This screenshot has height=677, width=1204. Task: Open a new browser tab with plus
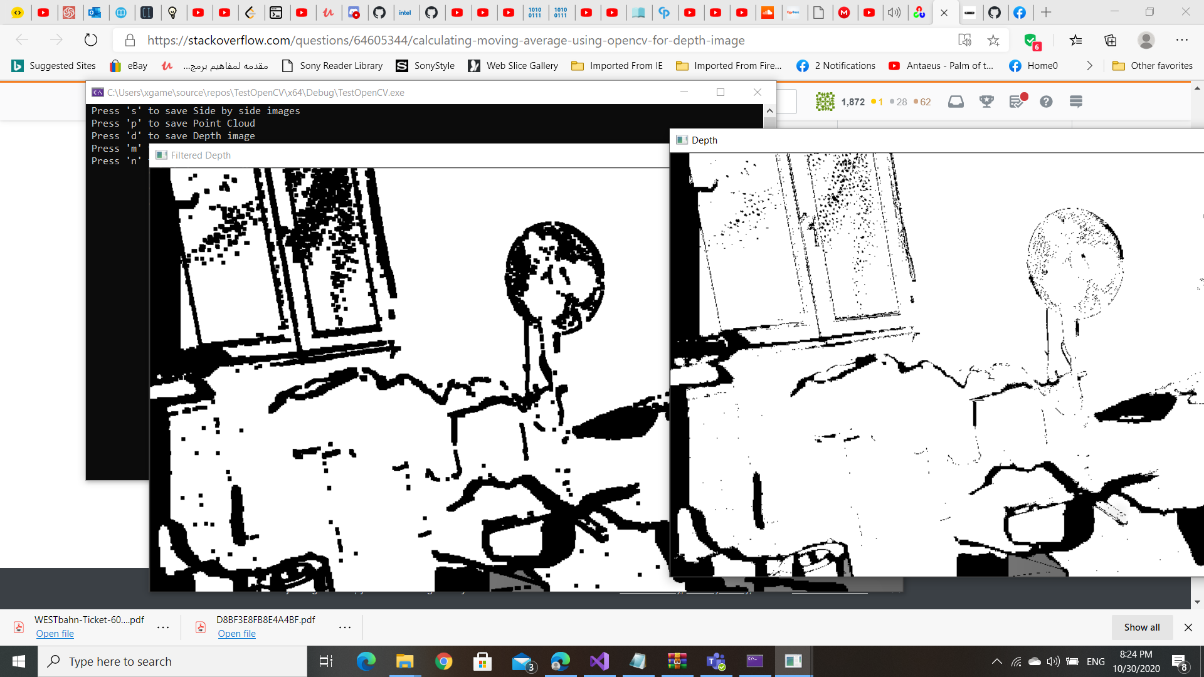coord(1046,13)
